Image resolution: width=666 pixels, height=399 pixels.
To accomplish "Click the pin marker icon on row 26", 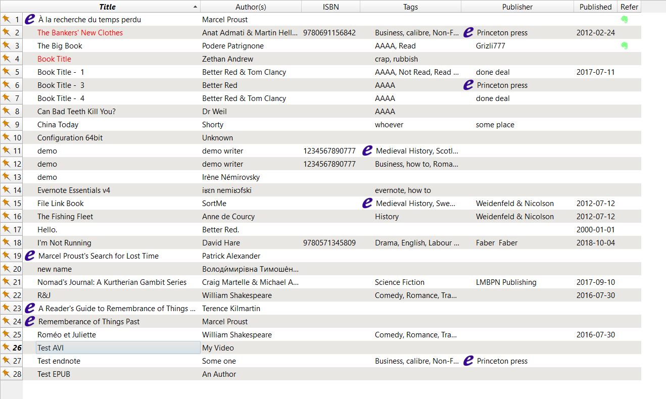I will [6, 347].
